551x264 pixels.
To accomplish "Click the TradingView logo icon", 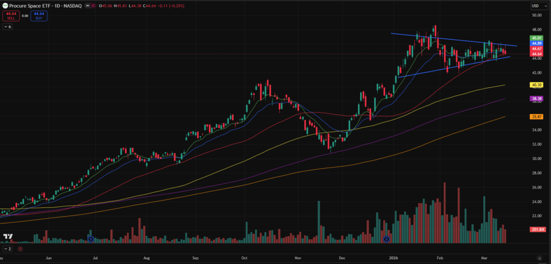I will pyautogui.click(x=8, y=237).
